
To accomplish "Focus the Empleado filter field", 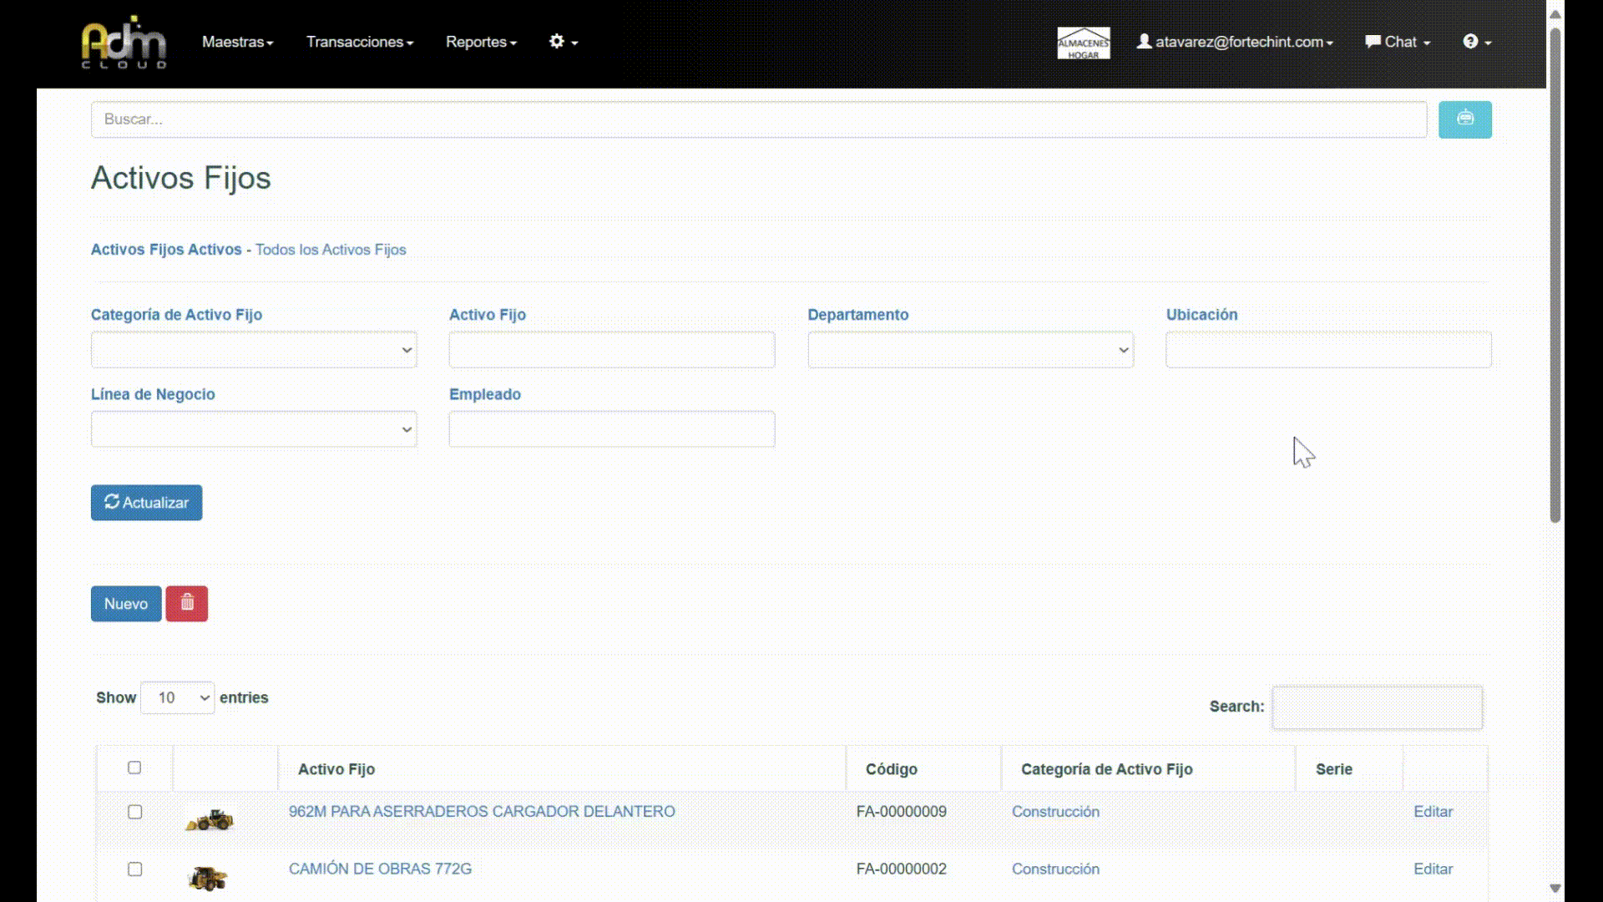I will coord(612,429).
